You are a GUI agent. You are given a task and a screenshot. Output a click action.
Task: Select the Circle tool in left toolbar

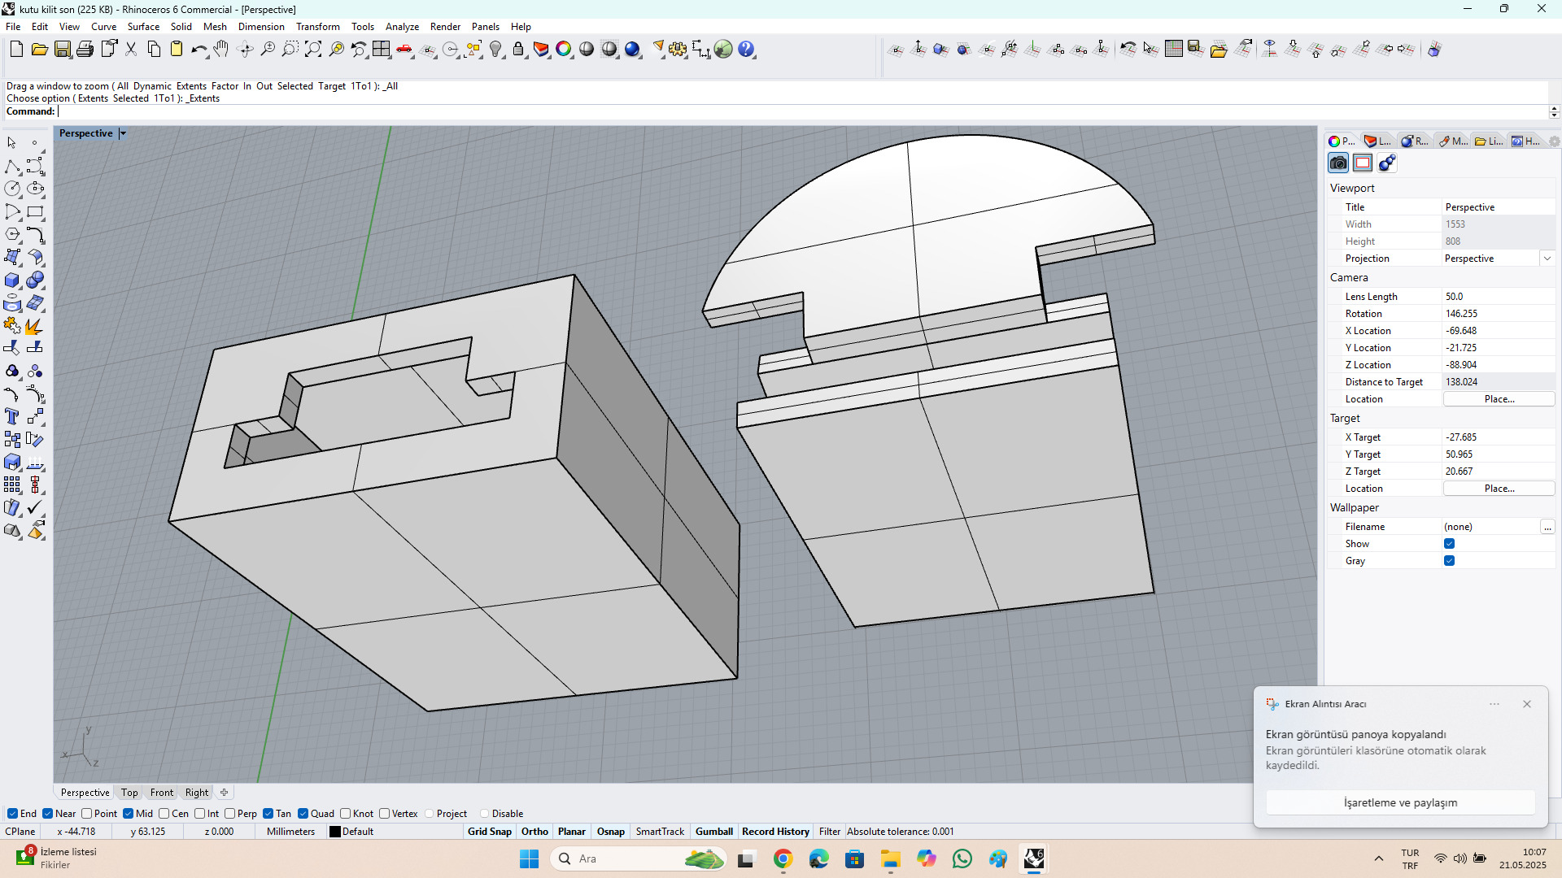click(12, 189)
